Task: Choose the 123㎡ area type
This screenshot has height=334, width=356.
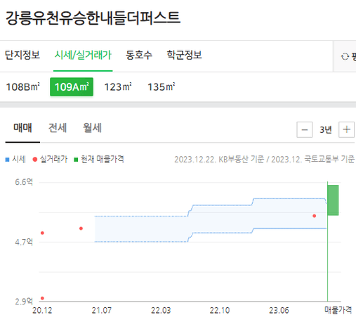Action: (118, 87)
